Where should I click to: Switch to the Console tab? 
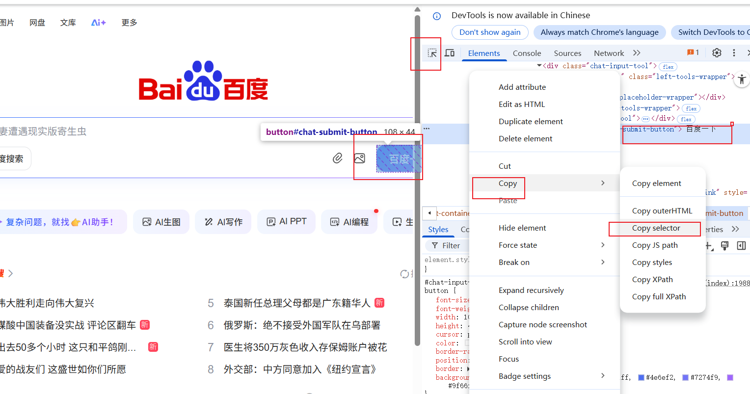click(x=527, y=53)
